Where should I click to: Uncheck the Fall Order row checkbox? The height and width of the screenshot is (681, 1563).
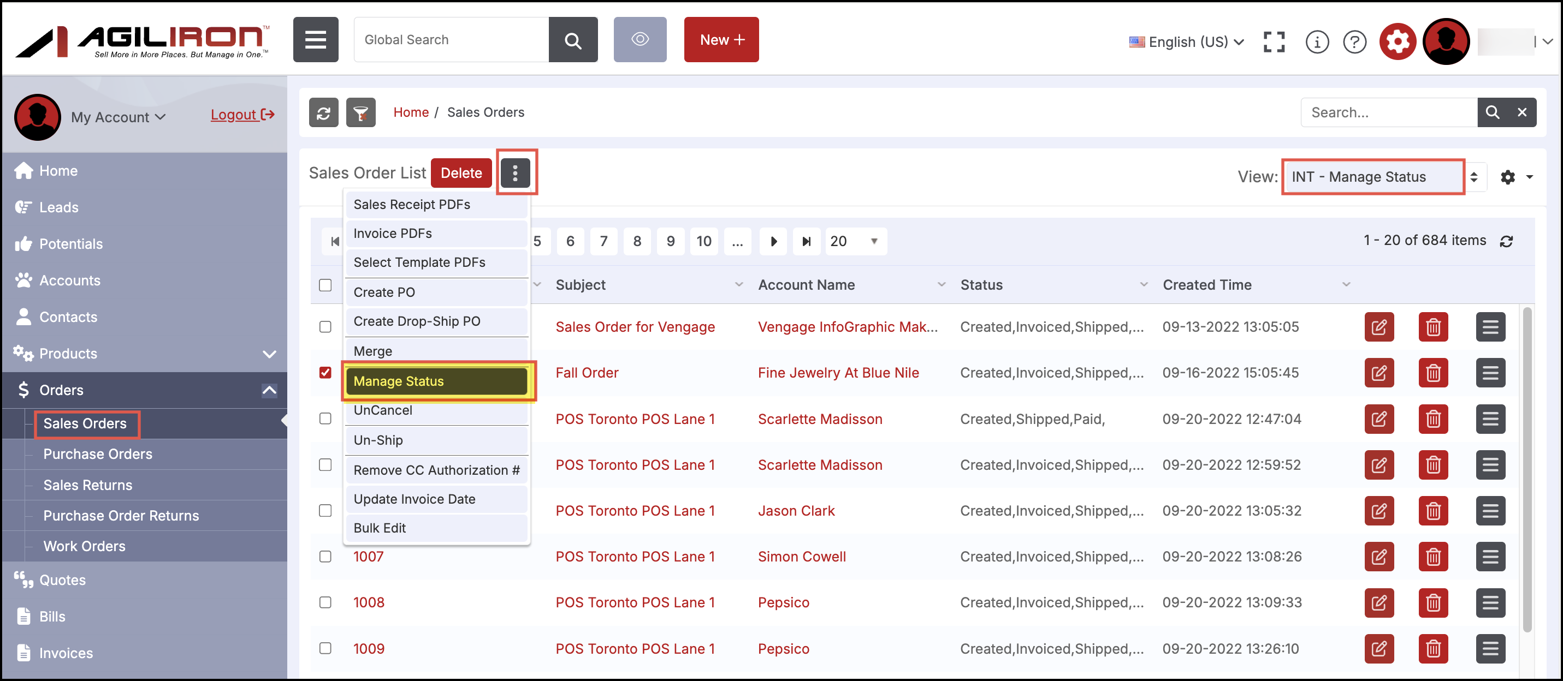tap(325, 372)
